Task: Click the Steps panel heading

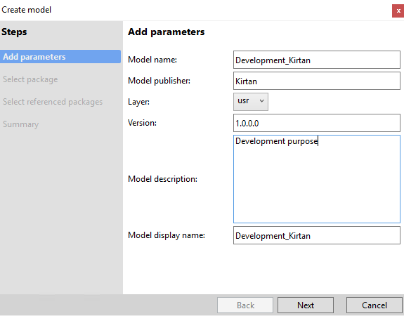Action: pos(14,32)
